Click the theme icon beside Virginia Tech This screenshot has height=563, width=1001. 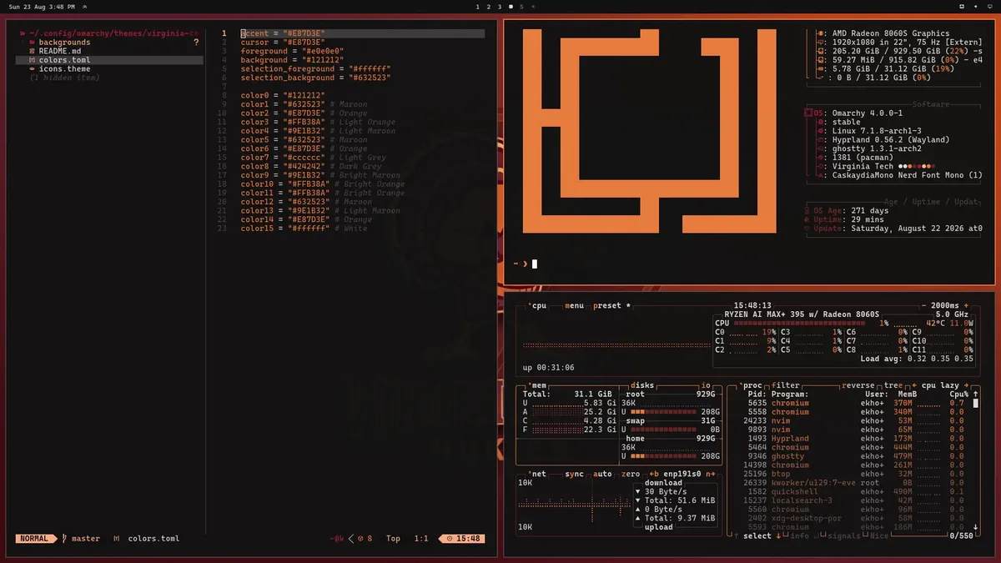(x=822, y=166)
